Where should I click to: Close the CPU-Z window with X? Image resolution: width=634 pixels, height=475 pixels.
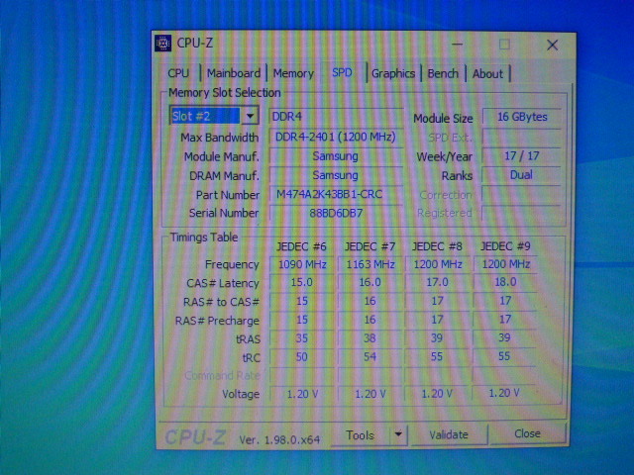[553, 45]
